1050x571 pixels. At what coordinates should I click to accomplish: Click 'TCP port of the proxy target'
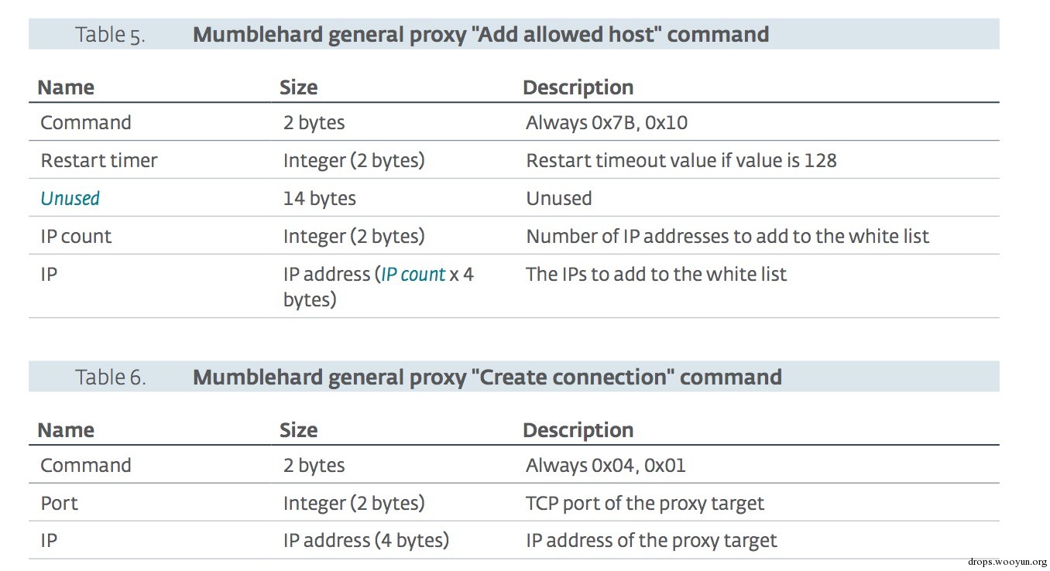click(x=645, y=504)
